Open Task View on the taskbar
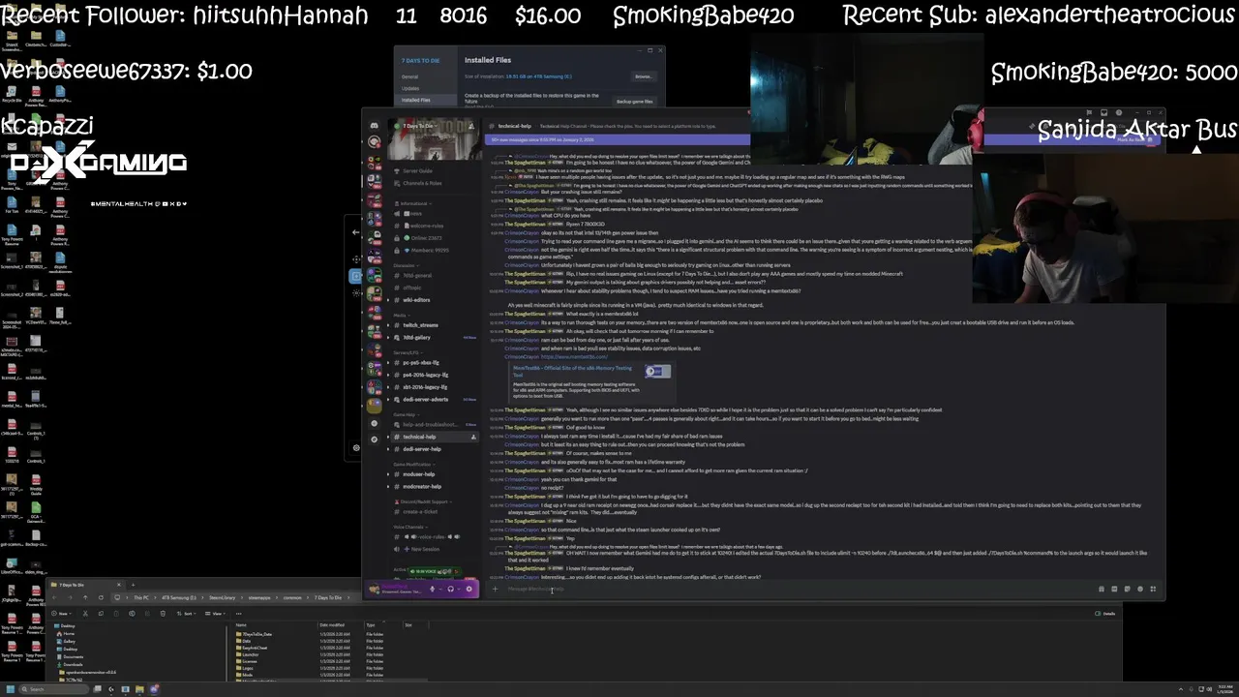 point(97,689)
